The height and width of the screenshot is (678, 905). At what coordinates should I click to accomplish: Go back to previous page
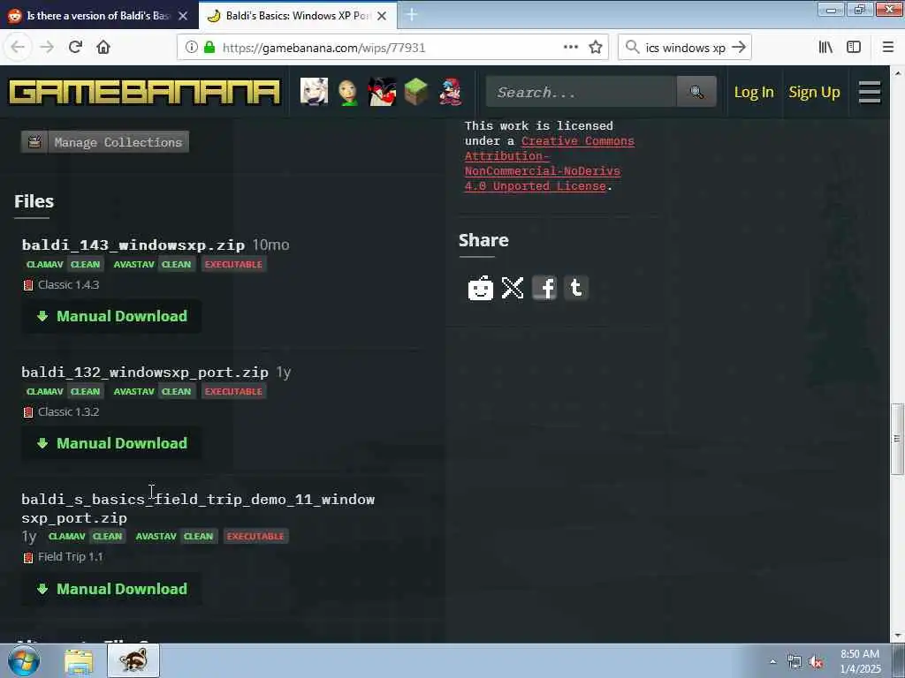(x=18, y=47)
